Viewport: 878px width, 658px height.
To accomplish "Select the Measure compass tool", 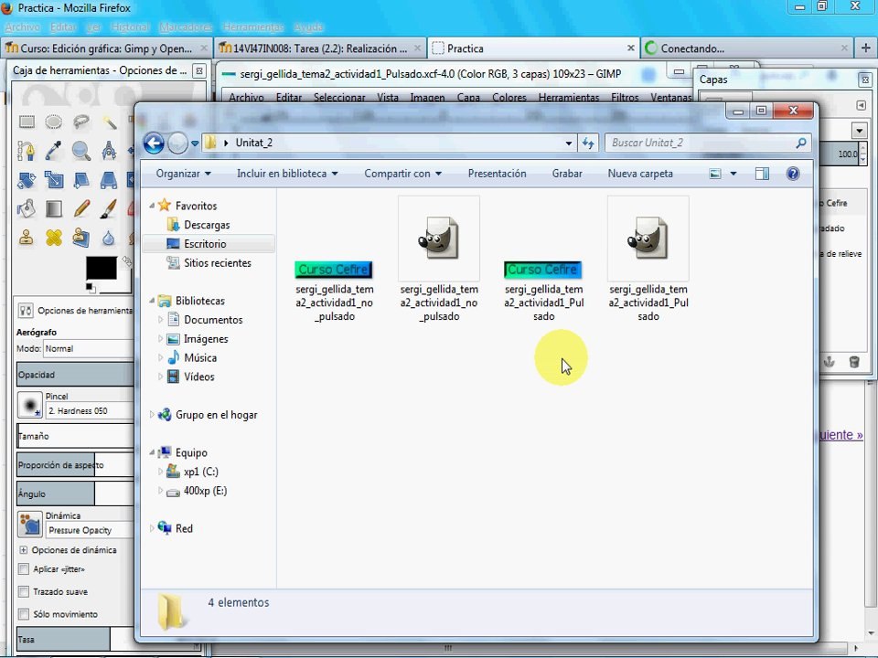I will click(x=109, y=151).
